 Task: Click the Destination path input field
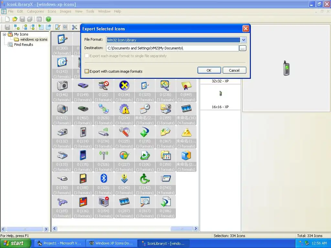(172, 48)
